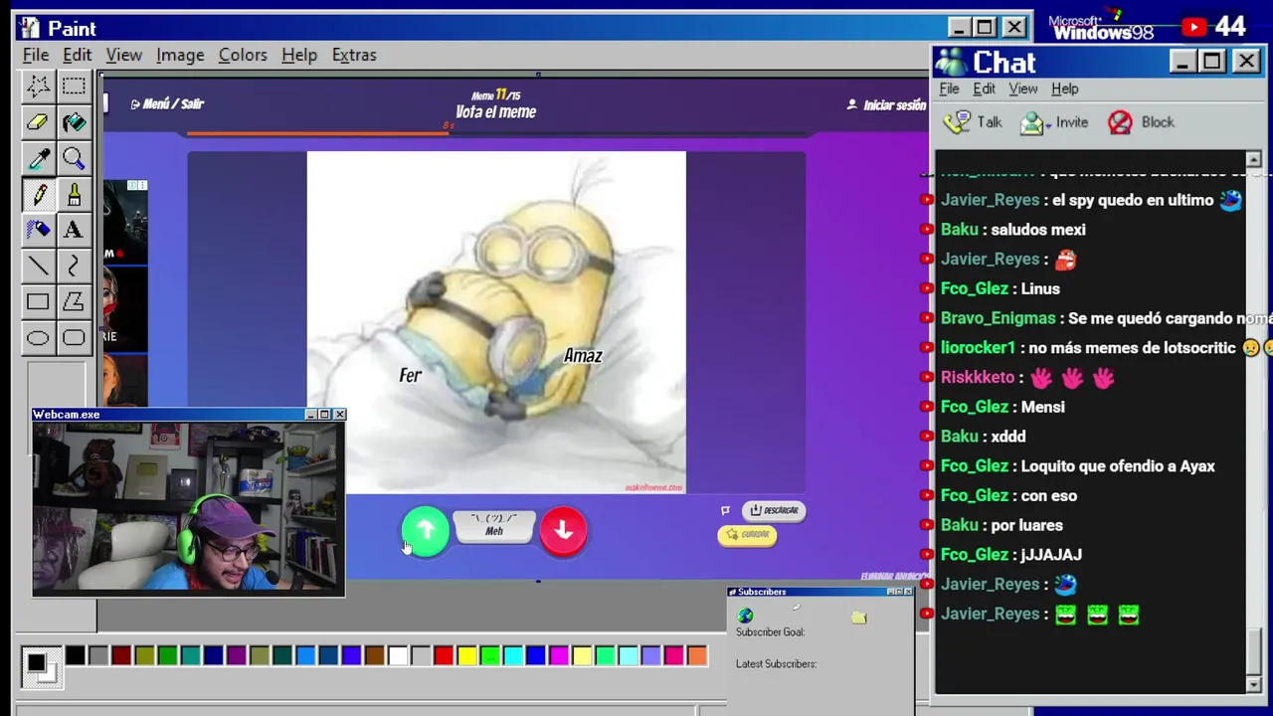
Task: Open the Chat window Edit menu
Action: [984, 89]
